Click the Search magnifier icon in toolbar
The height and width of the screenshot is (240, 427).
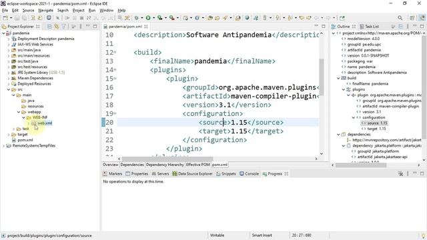pyautogui.click(x=400, y=18)
